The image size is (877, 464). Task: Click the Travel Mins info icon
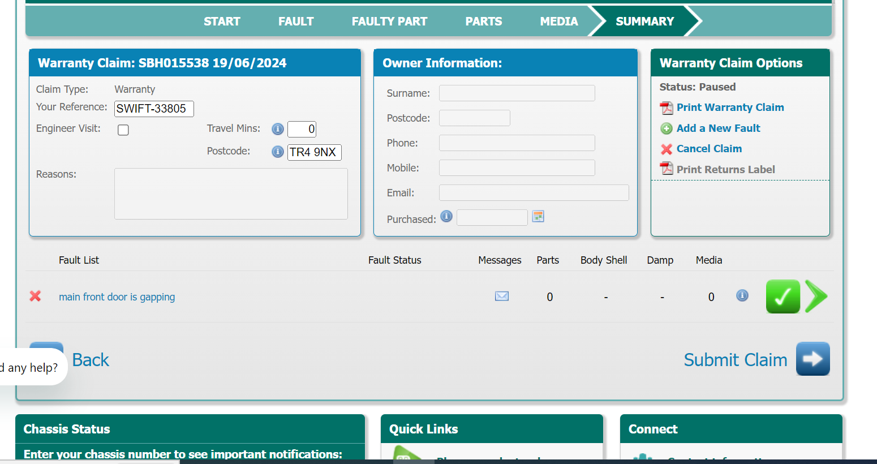click(277, 129)
